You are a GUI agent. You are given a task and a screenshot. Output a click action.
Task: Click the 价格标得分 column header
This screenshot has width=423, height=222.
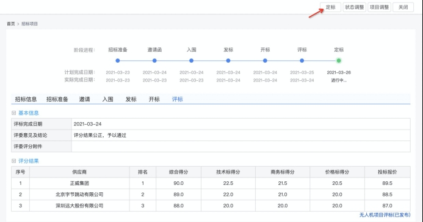click(337, 172)
